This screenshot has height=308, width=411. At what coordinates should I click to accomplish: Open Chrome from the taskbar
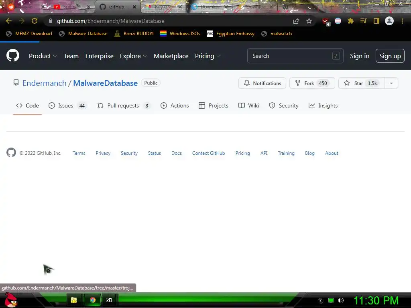93,300
